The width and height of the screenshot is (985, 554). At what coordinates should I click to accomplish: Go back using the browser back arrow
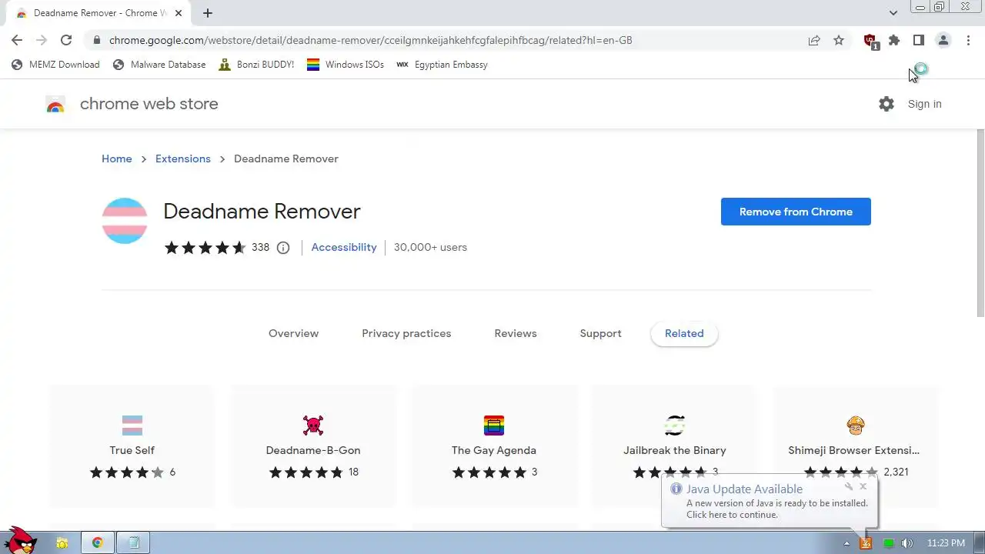click(17, 40)
